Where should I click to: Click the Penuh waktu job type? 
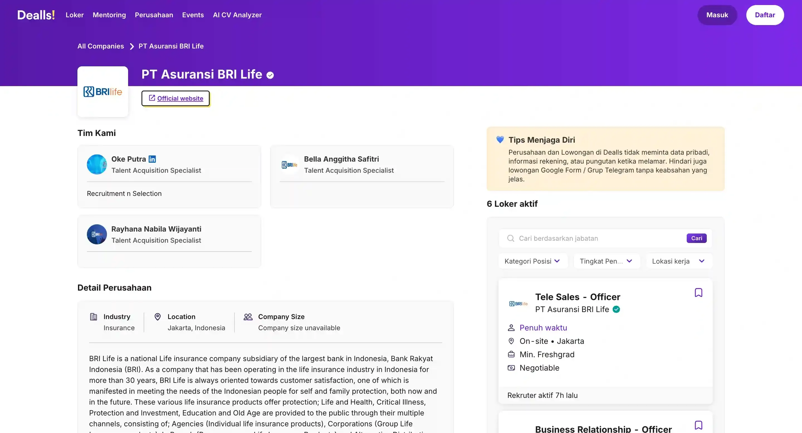tap(543, 328)
